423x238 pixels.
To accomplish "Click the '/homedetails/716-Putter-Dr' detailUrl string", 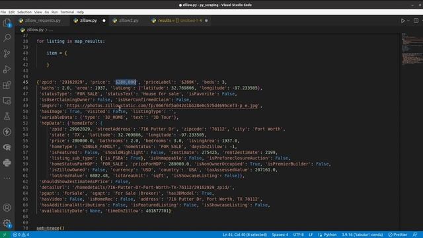I will (x=153, y=187).
